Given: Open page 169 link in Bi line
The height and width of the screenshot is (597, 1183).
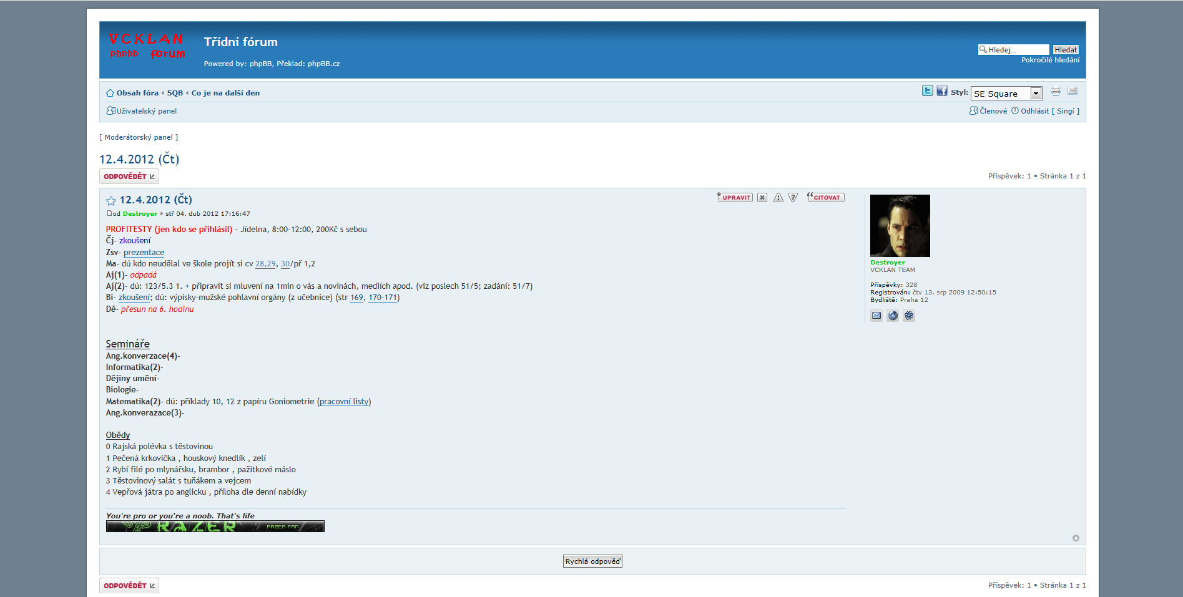Looking at the screenshot, I should [356, 298].
